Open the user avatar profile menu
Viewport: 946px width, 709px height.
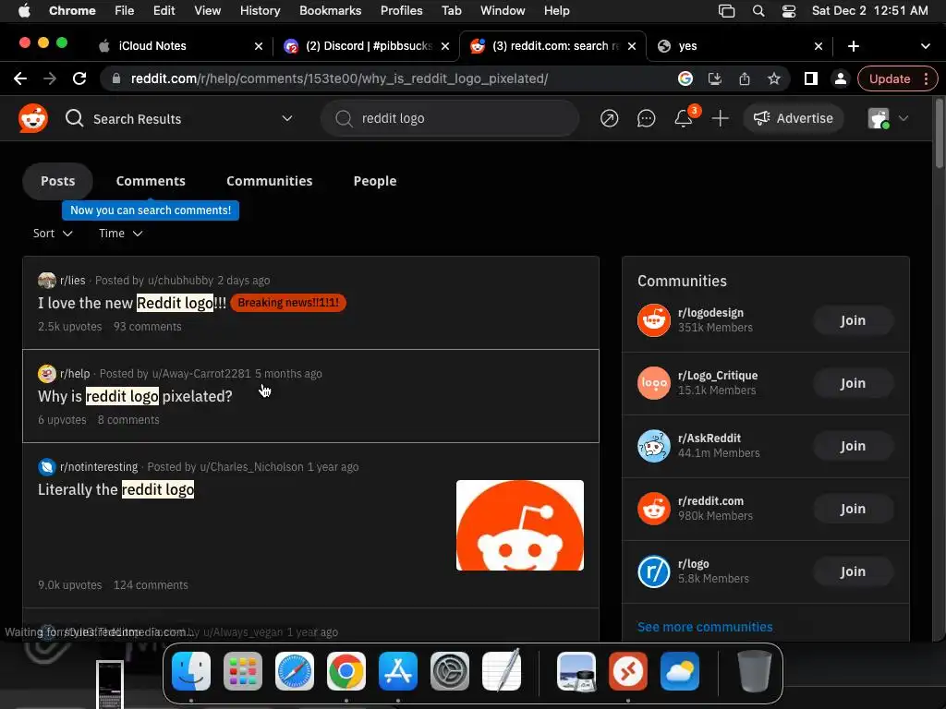tap(888, 118)
